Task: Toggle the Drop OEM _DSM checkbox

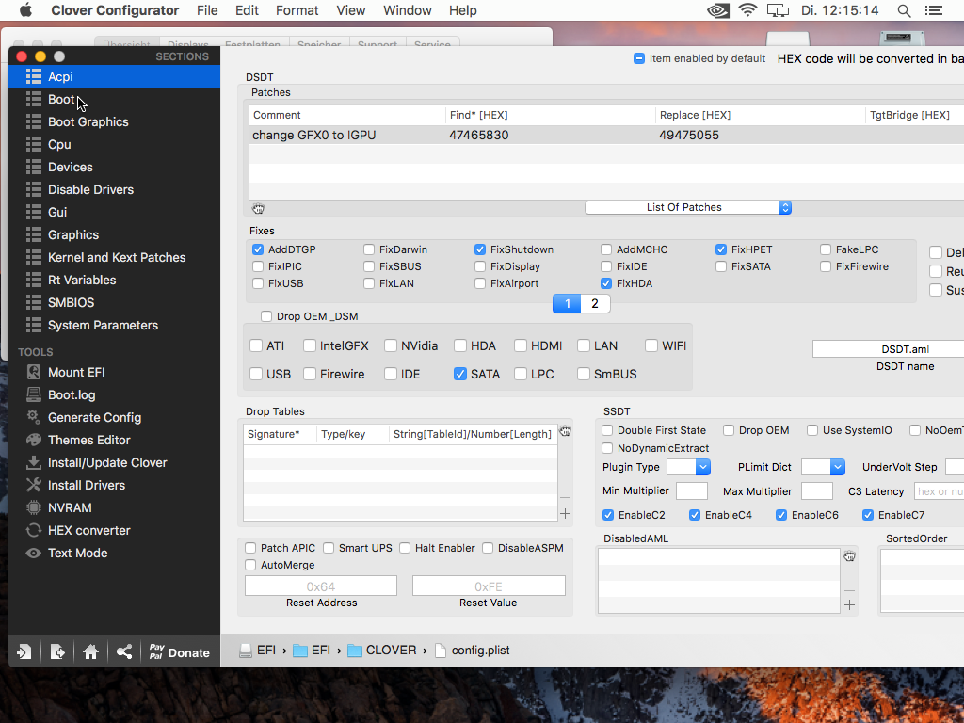Action: (x=266, y=316)
